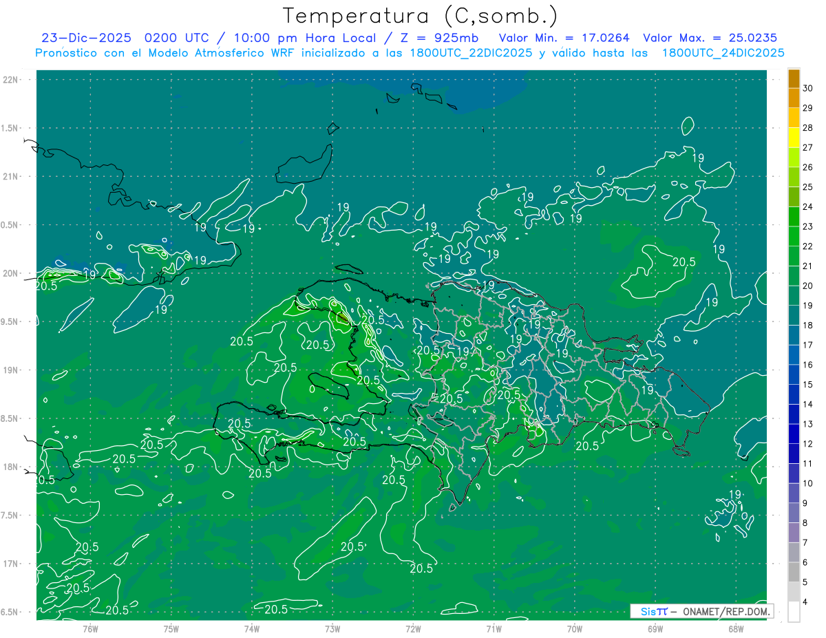Click the '76W' longitude axis label
Image resolution: width=826 pixels, height=638 pixels.
click(x=90, y=629)
